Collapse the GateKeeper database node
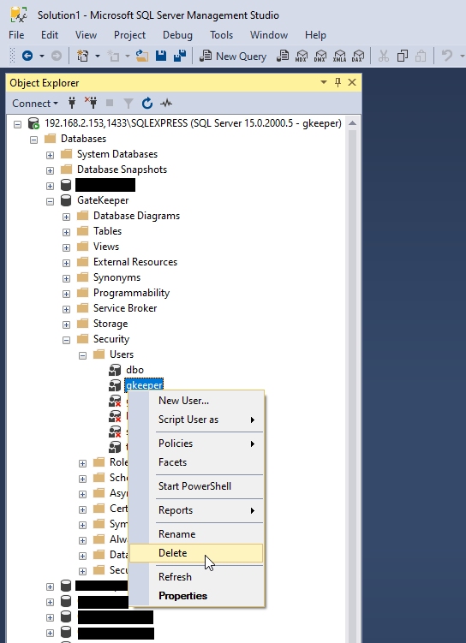Image resolution: width=466 pixels, height=643 pixels. point(50,201)
